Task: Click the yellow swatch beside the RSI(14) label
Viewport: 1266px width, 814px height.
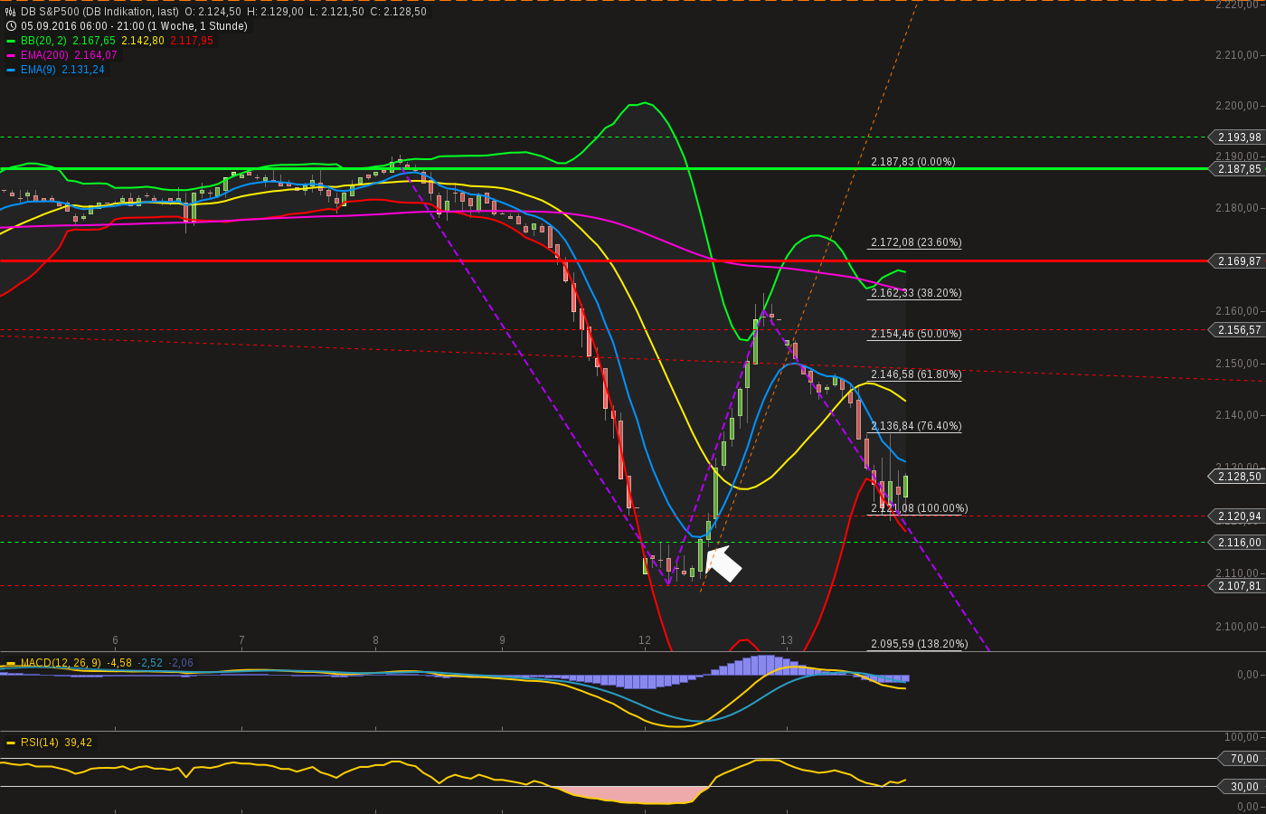Action: click(11, 743)
